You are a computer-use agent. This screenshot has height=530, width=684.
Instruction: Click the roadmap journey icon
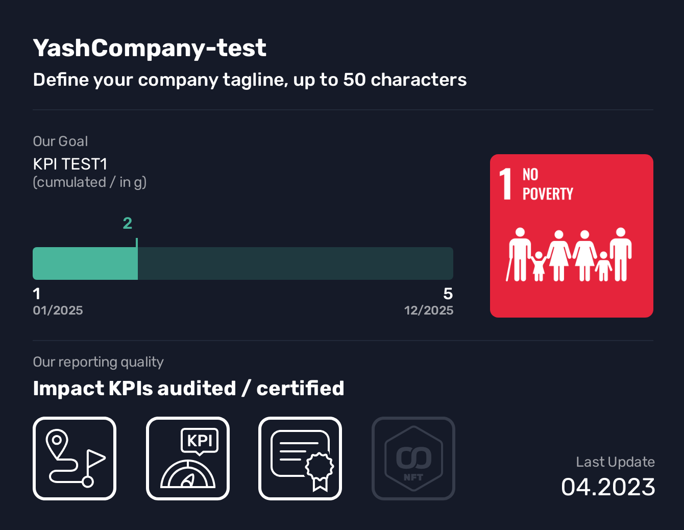click(75, 459)
